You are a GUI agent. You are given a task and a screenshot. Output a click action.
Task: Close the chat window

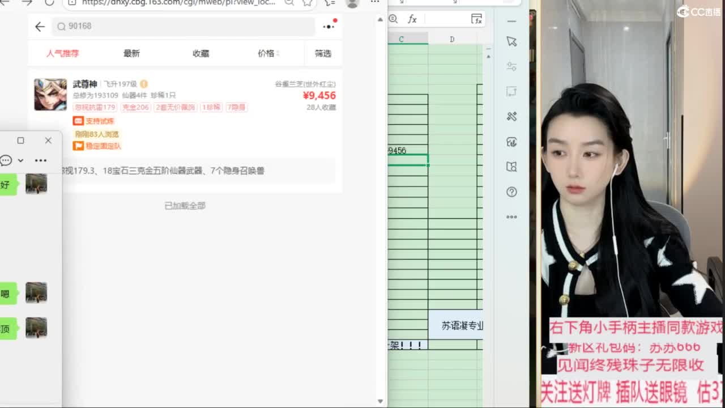48,141
